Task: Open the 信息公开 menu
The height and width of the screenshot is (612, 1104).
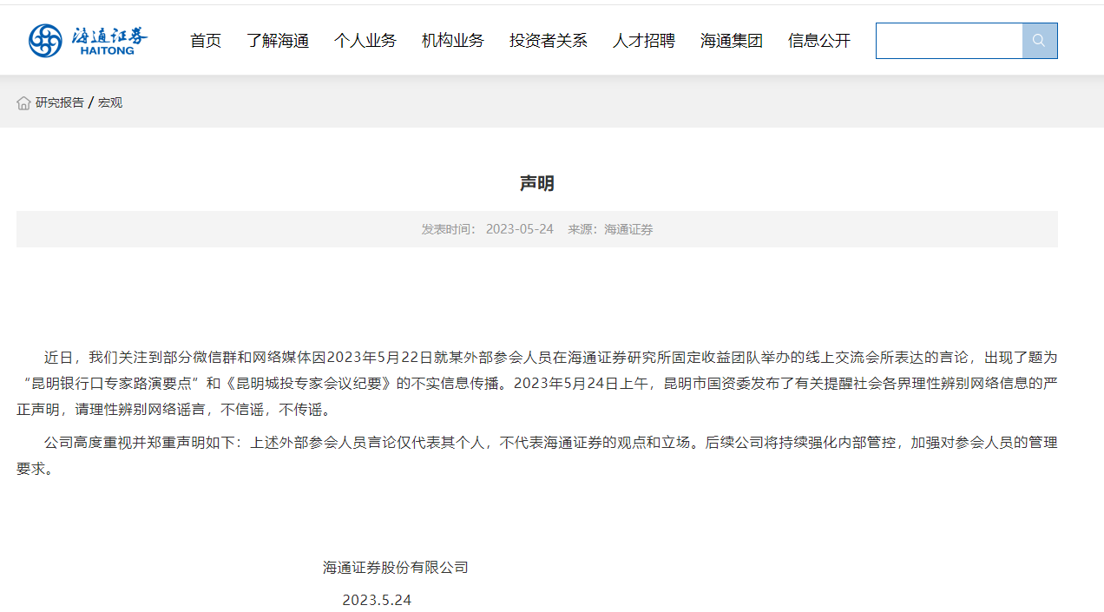Action: (x=819, y=41)
